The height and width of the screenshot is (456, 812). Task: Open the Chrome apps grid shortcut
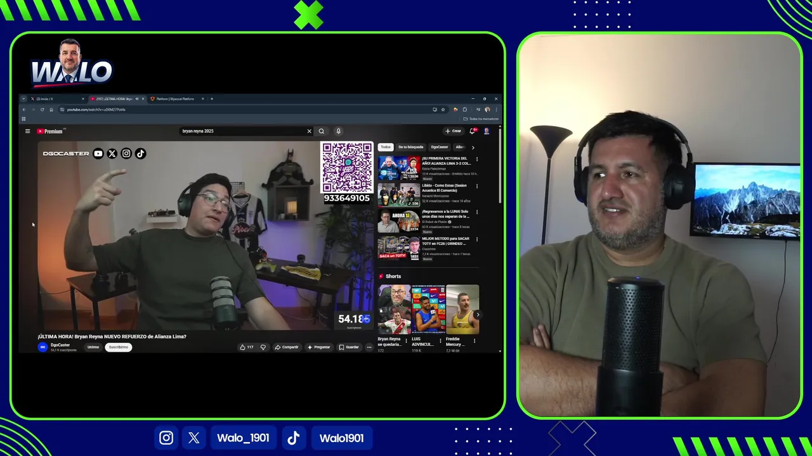click(x=23, y=118)
